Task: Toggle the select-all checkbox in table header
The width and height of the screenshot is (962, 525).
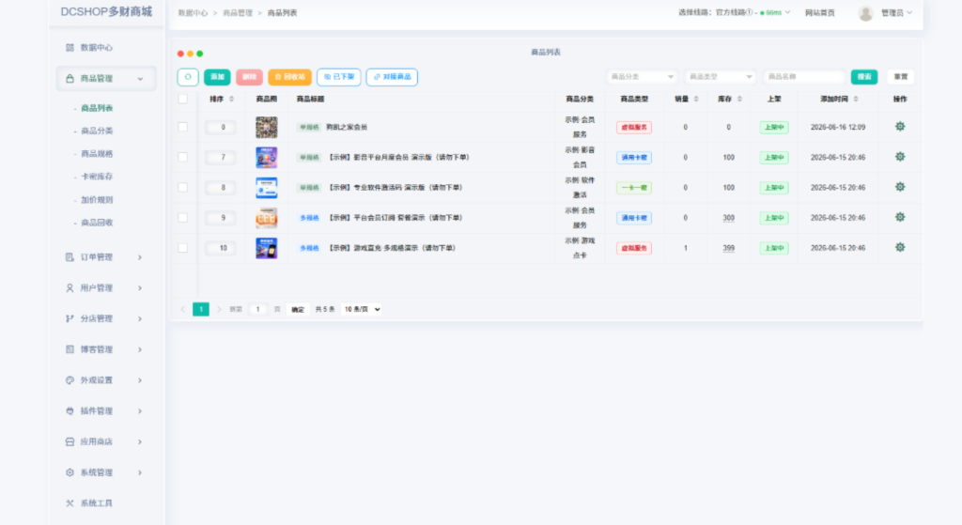Action: [x=183, y=99]
